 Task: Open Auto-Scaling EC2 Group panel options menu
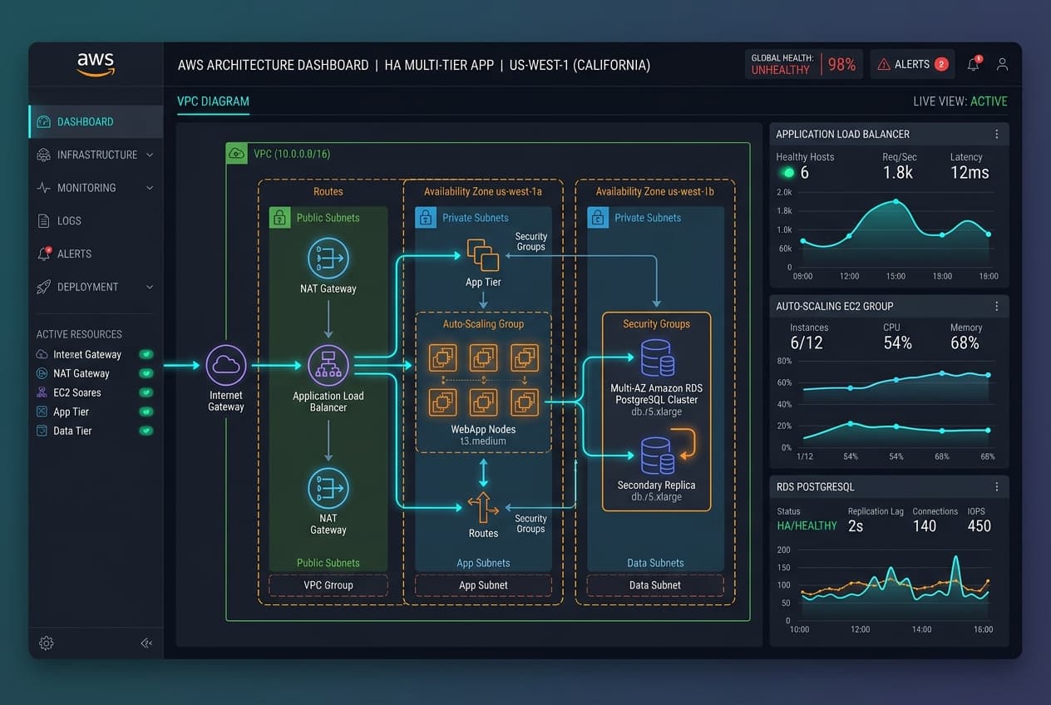point(996,306)
